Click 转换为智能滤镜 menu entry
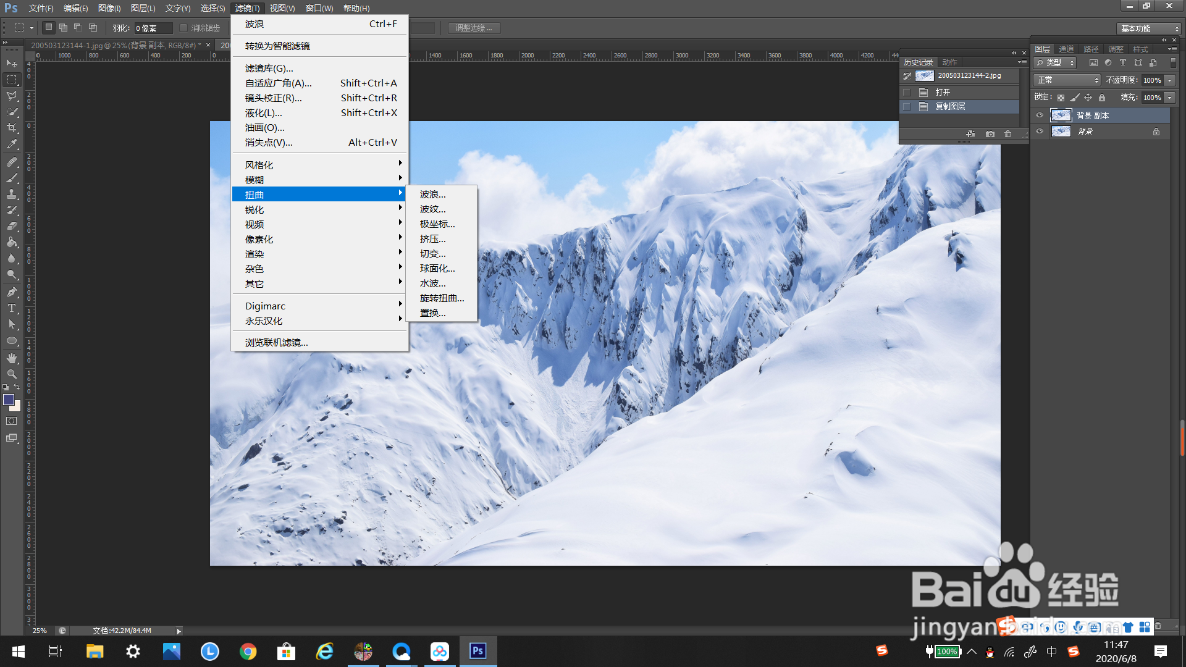 pos(277,46)
